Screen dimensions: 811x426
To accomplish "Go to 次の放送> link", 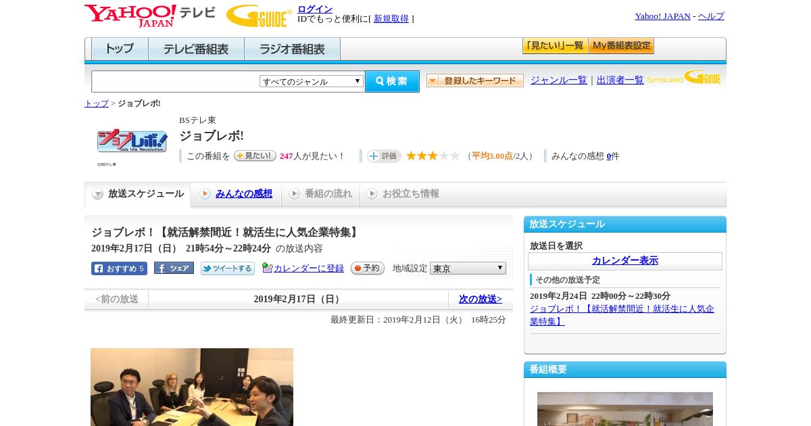I will click(481, 299).
